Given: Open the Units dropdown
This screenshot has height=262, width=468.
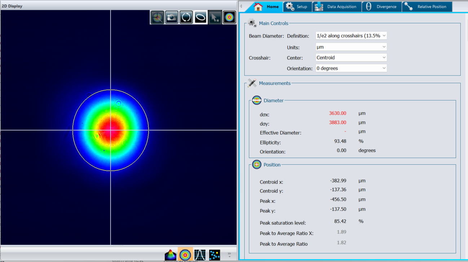Looking at the screenshot, I should [351, 47].
